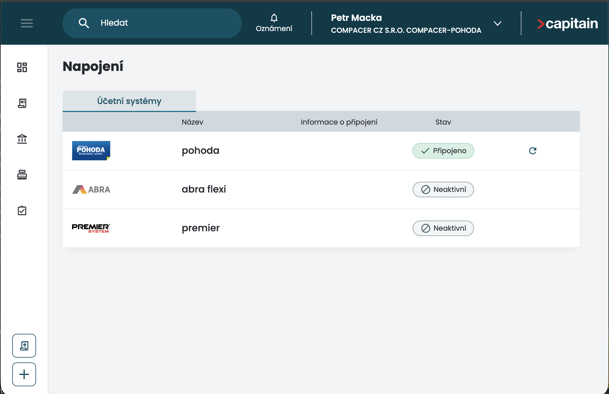
Task: Open the hamburger menu
Action: pyautogui.click(x=27, y=23)
